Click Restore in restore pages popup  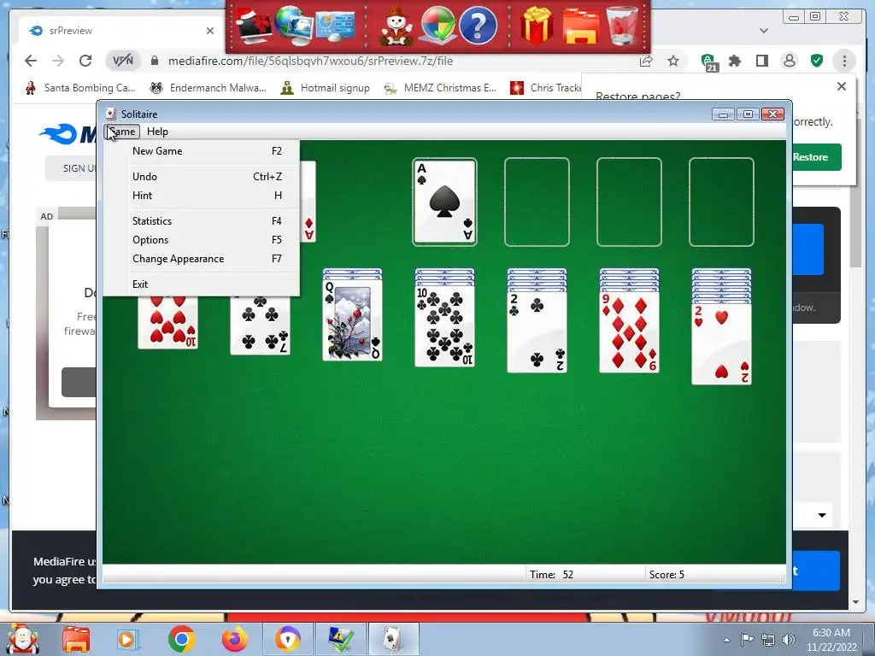pos(815,157)
